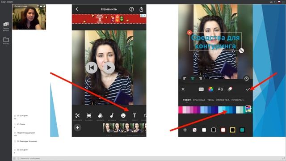The image size is (286, 161).
Task: Set text alignment to left
Action: pyautogui.click(x=185, y=79)
